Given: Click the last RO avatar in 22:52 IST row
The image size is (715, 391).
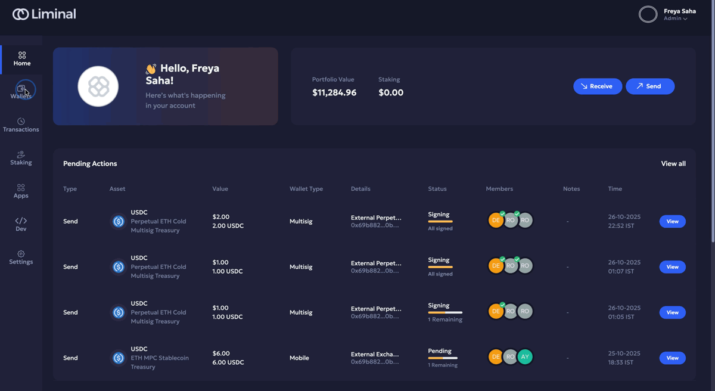Looking at the screenshot, I should (525, 221).
